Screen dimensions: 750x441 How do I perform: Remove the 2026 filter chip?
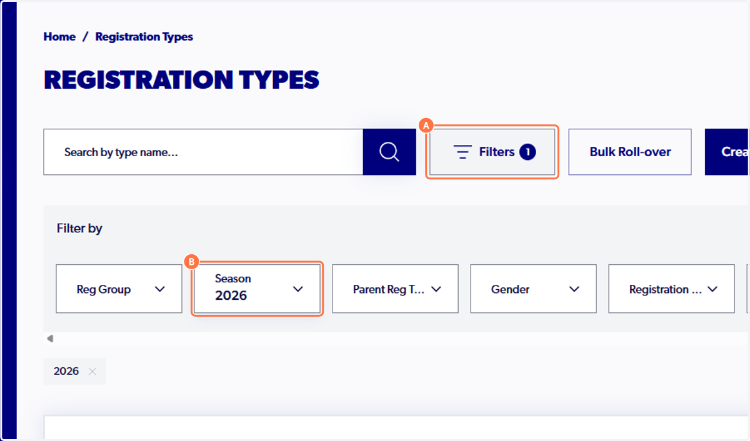[x=92, y=371]
